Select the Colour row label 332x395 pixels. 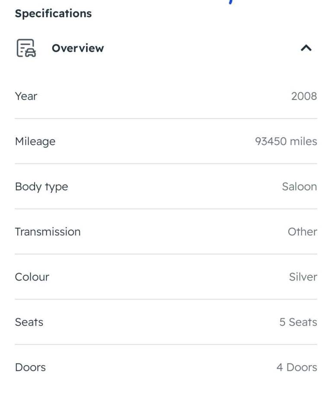point(32,277)
